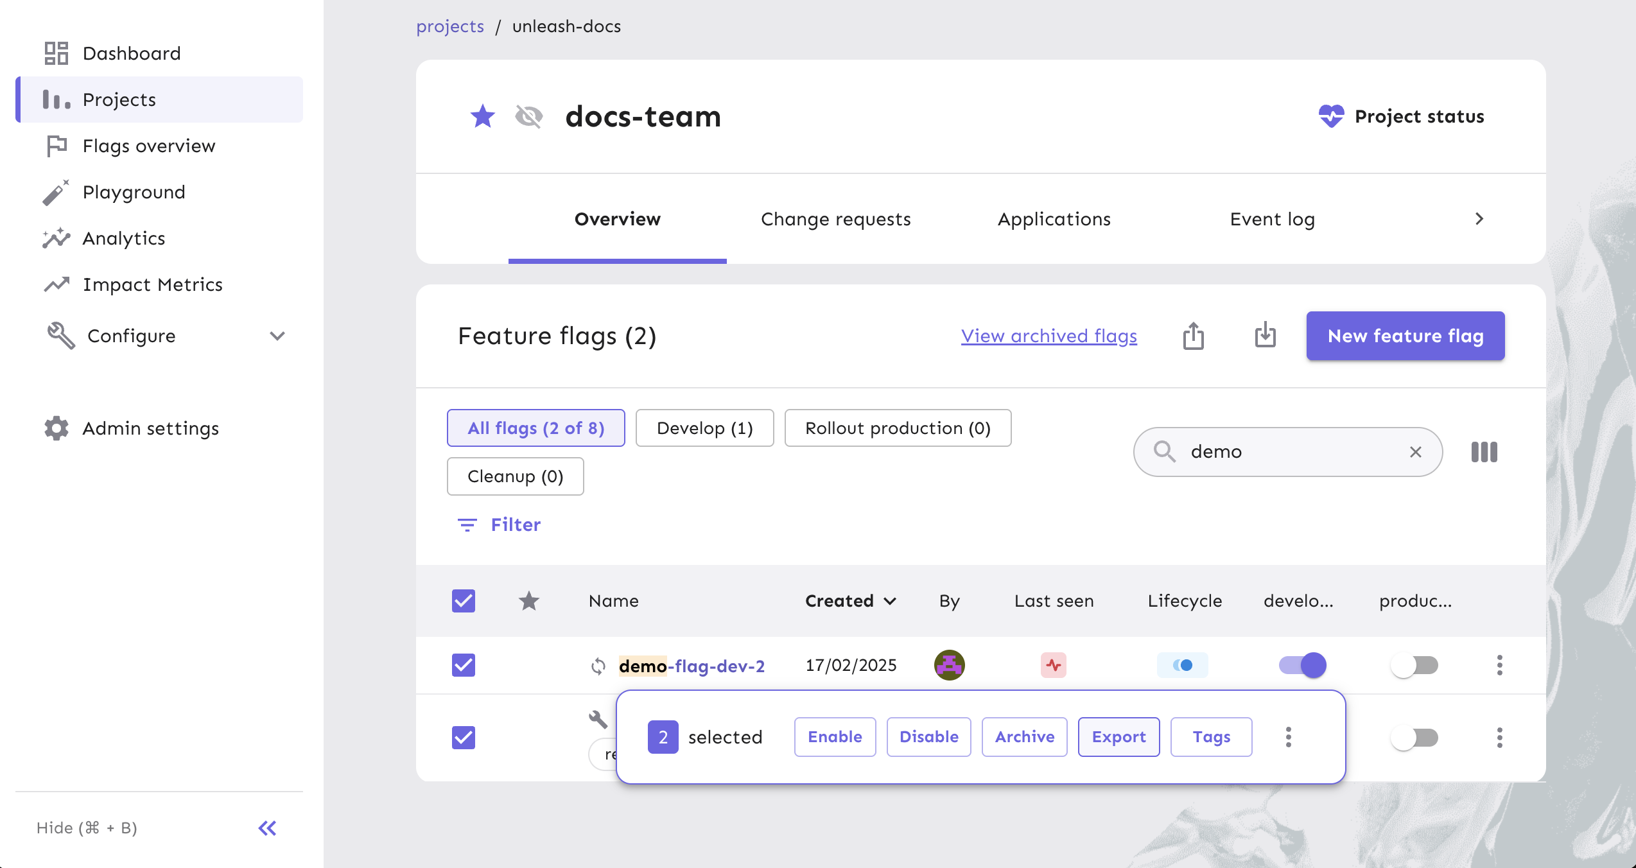This screenshot has width=1636, height=868.
Task: Click the favorite star next to docs-team
Action: [482, 117]
